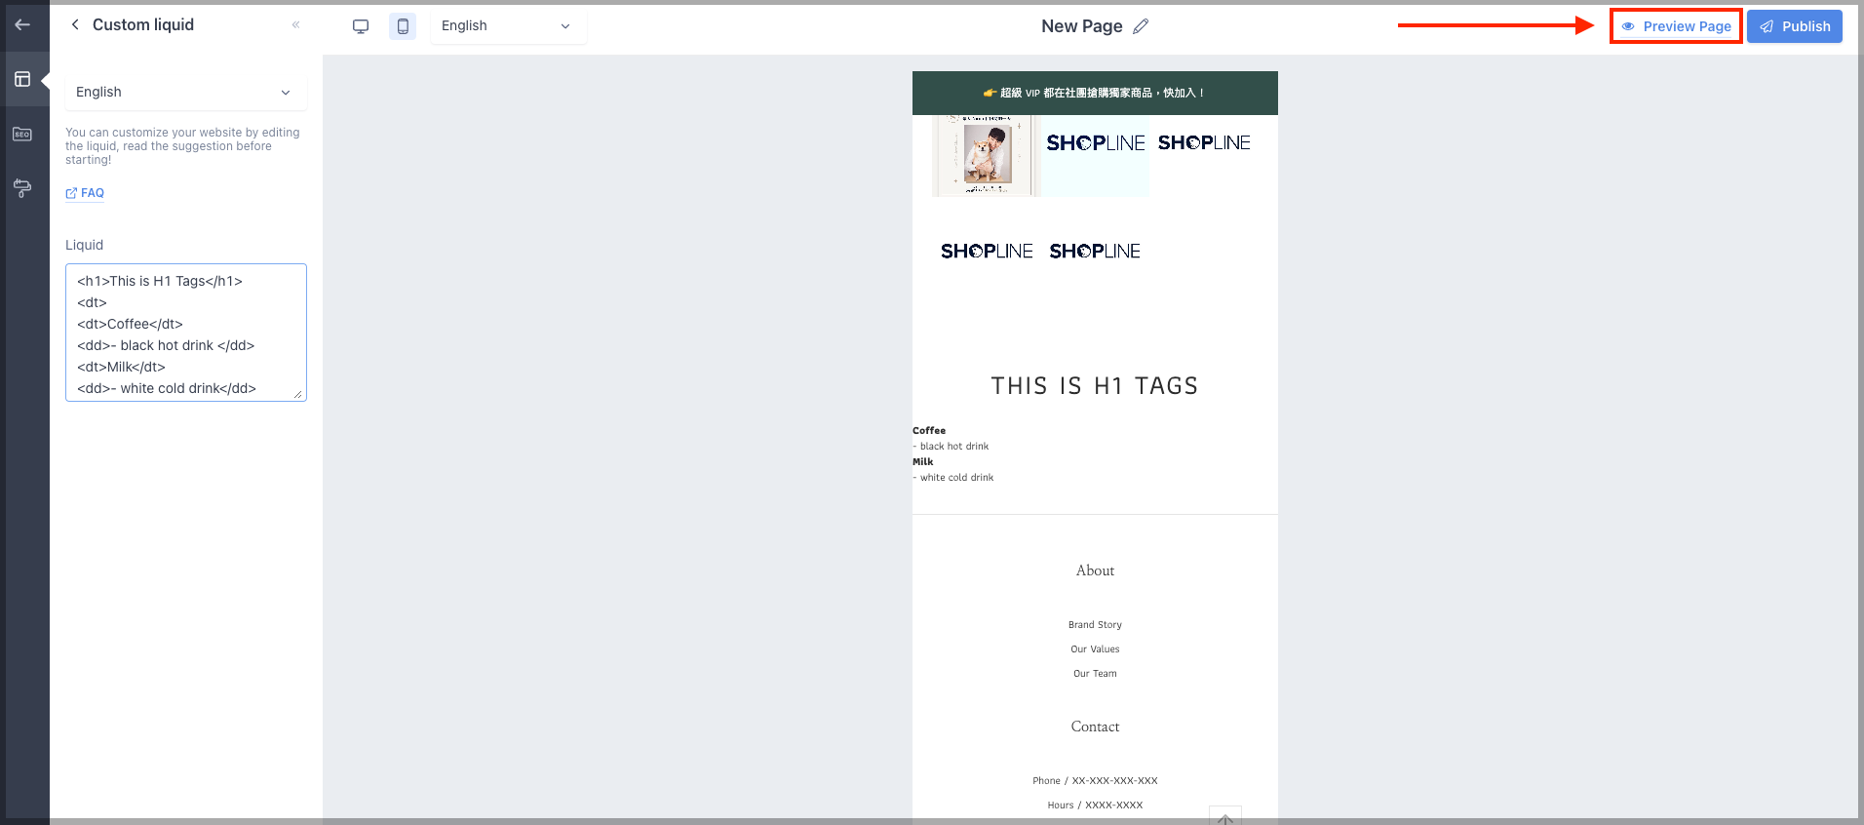Collapse the side panel with double chevron
The image size is (1864, 825).
[295, 25]
